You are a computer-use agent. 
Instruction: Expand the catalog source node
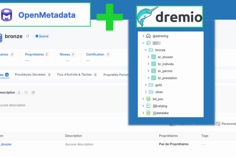[x=143, y=106]
